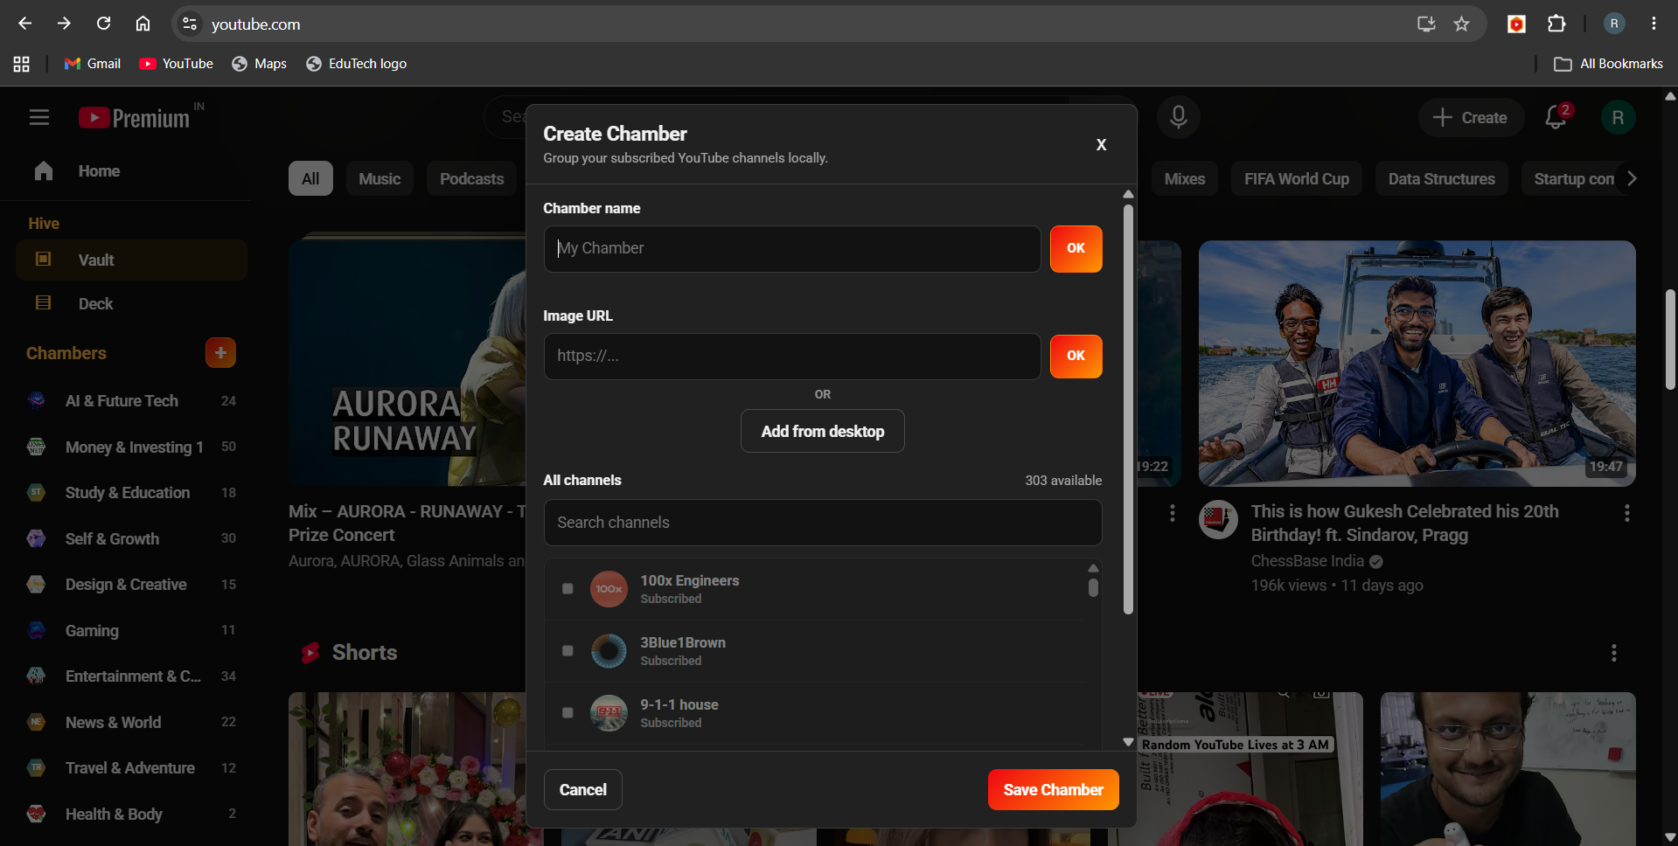1678x846 pixels.
Task: Open the Extensions puzzle icon
Action: tap(1556, 24)
